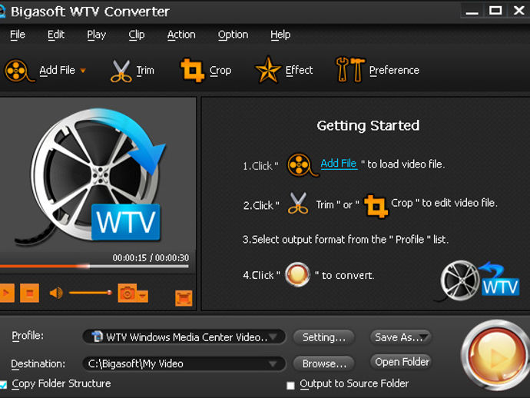Start conversion with the large orange button
Image resolution: width=530 pixels, height=398 pixels.
click(x=495, y=355)
